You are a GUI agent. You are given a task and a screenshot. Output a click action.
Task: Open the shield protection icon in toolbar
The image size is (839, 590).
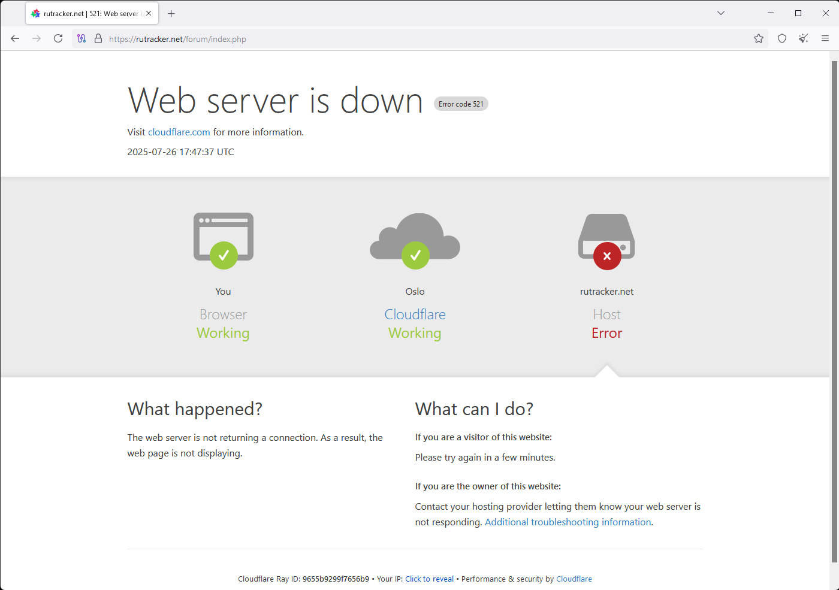[782, 39]
